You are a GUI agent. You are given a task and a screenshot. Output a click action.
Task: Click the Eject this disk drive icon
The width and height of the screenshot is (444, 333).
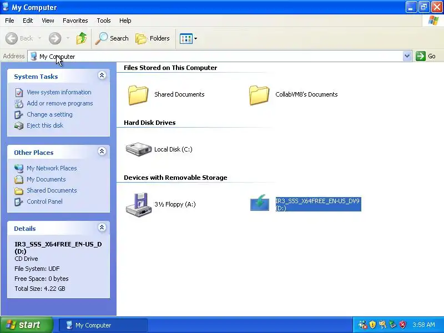click(19, 125)
